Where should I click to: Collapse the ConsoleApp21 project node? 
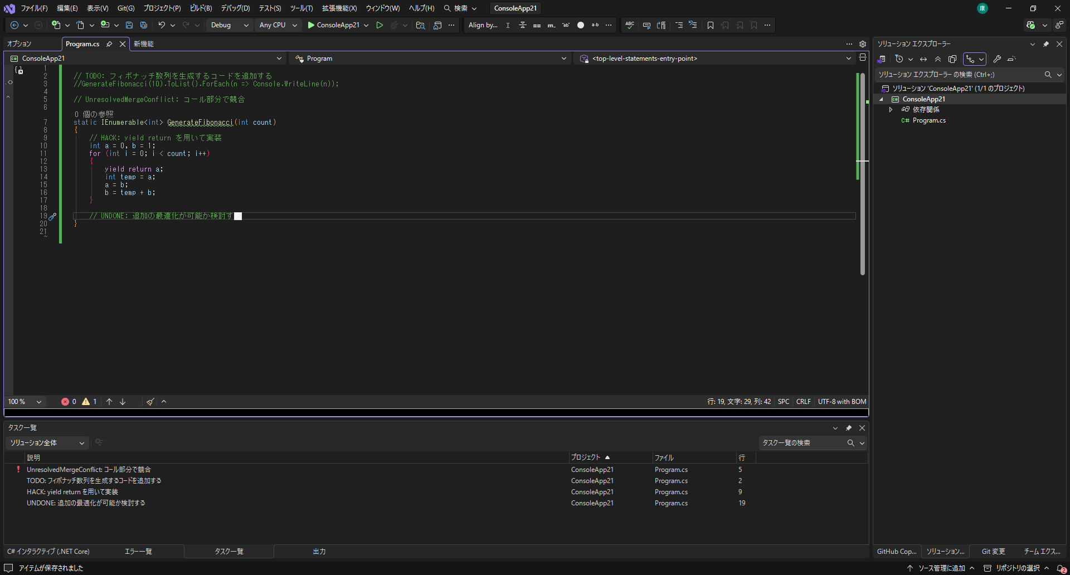[881, 99]
